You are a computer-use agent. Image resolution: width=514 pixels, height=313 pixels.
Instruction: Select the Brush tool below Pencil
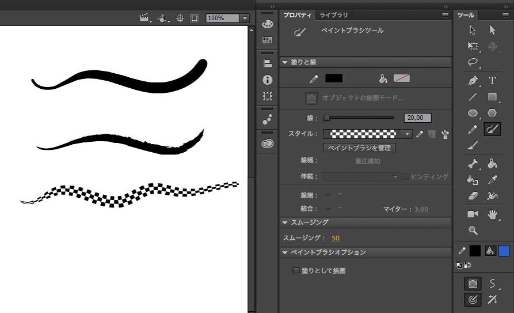[473, 145]
